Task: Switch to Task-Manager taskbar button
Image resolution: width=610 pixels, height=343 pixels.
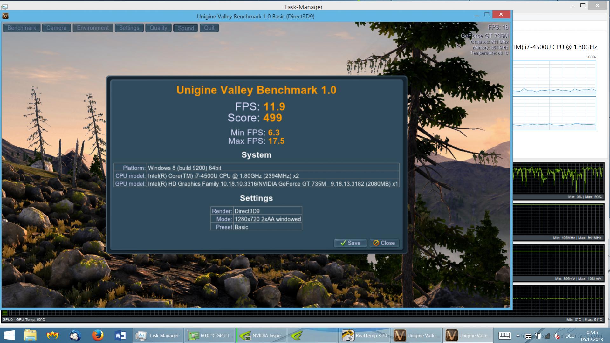Action: 158,335
